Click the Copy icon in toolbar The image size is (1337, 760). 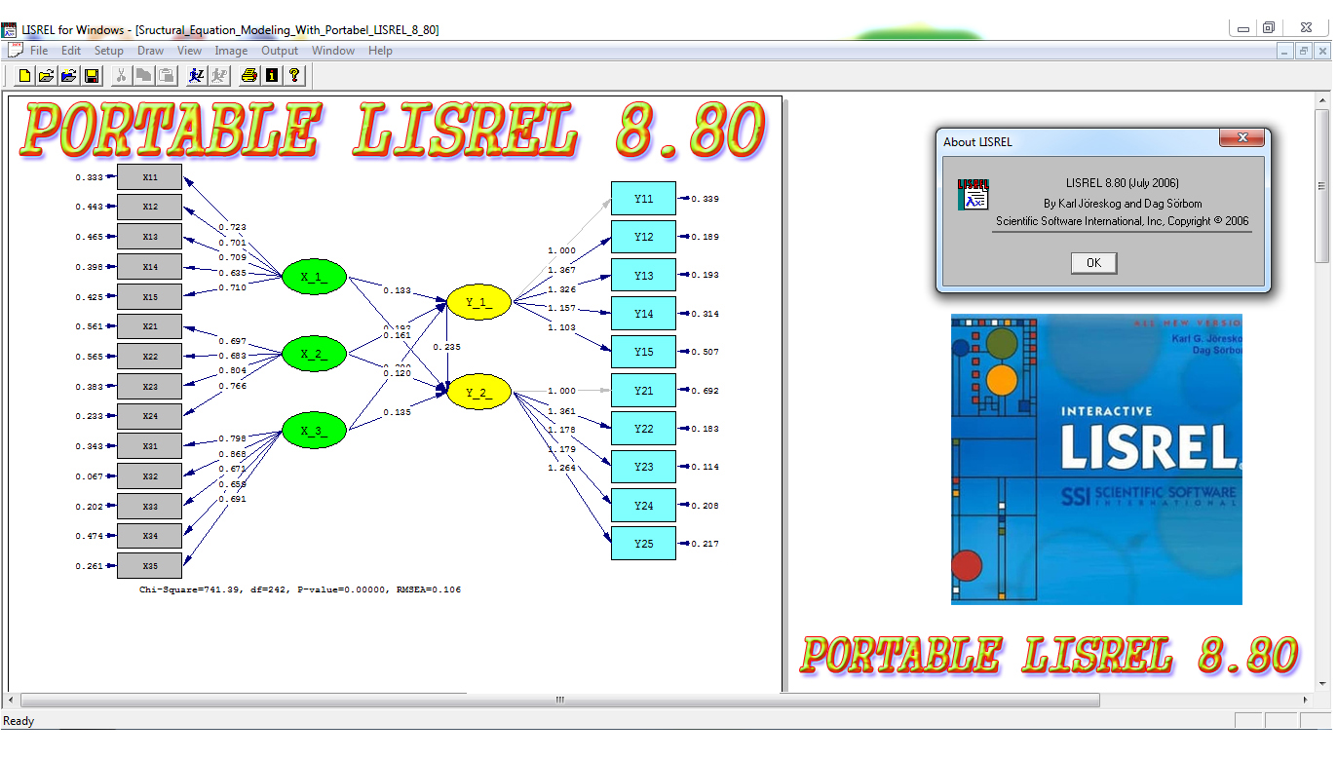click(143, 75)
